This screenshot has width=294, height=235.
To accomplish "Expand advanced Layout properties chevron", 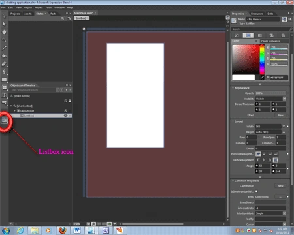I will 260,177.
